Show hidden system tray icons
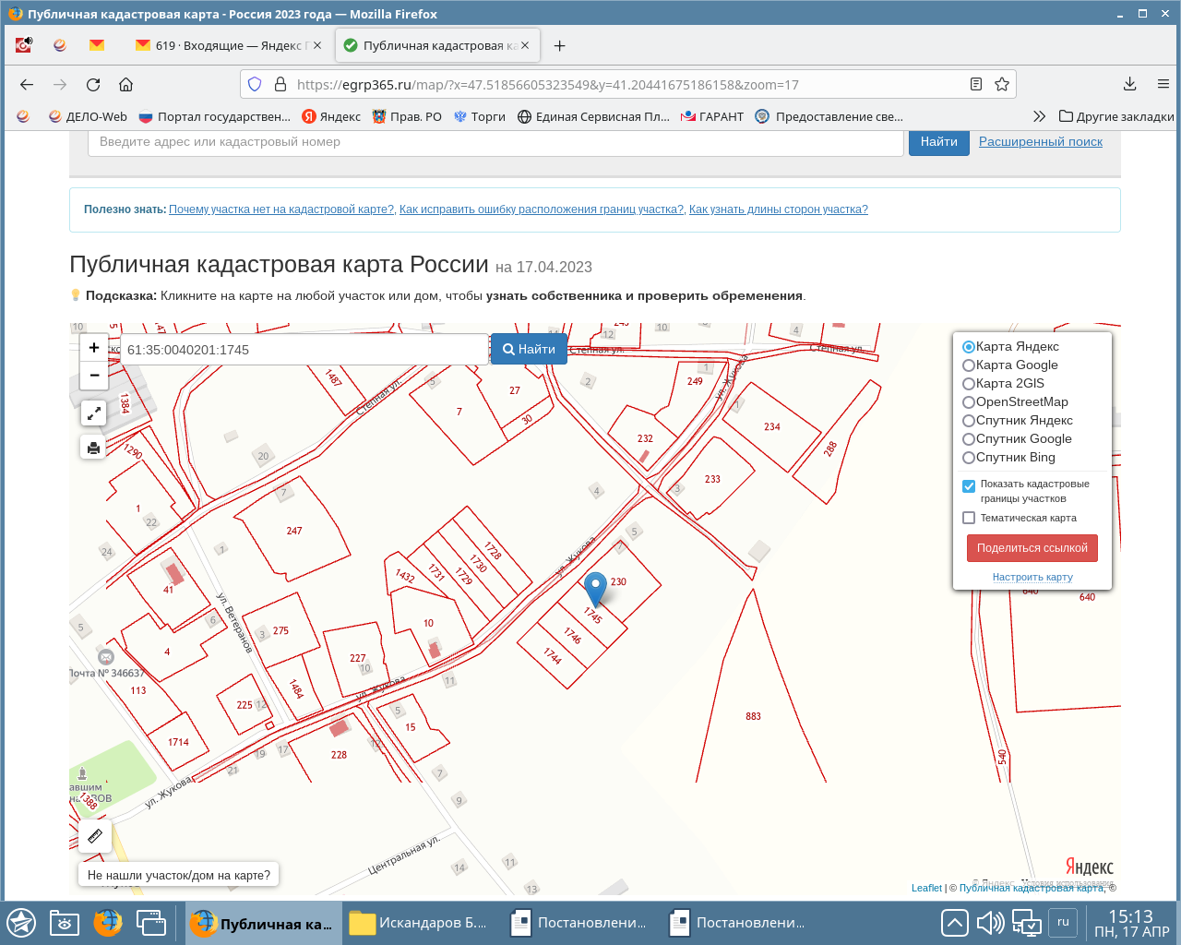Screen dimensions: 1181x945 [x=954, y=923]
